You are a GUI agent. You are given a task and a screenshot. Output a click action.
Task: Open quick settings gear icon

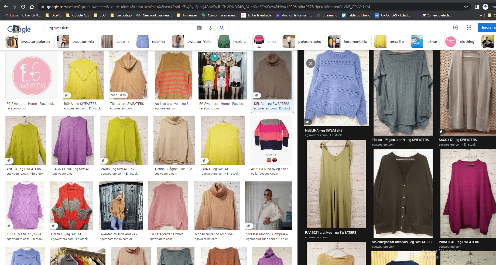(456, 27)
